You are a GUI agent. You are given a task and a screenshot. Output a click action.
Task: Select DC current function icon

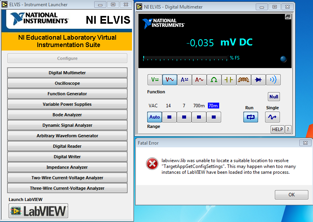184,80
